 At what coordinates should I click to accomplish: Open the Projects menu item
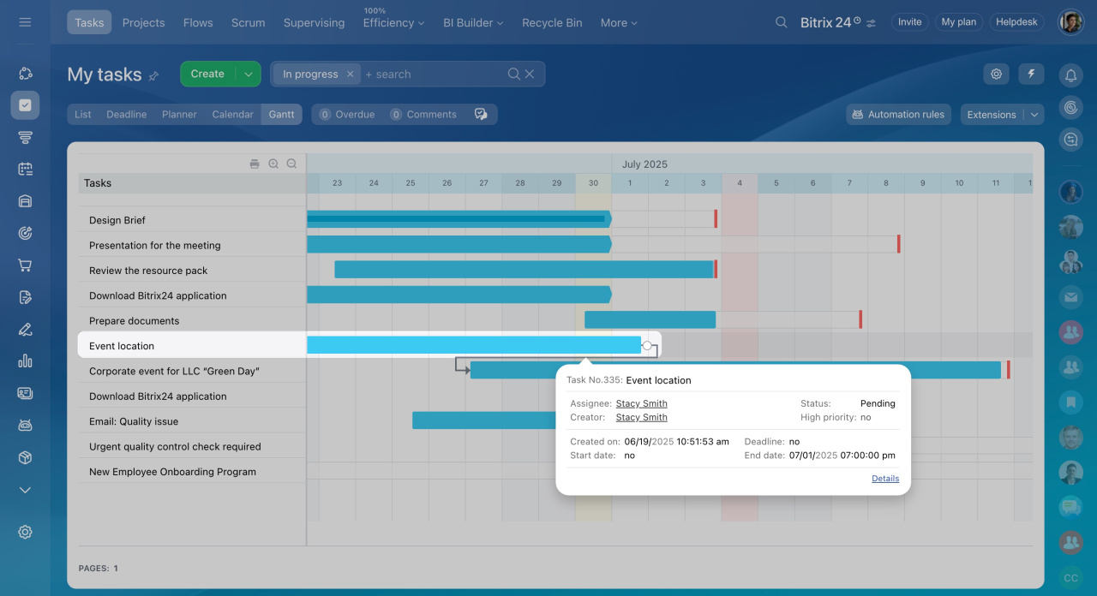click(x=143, y=23)
